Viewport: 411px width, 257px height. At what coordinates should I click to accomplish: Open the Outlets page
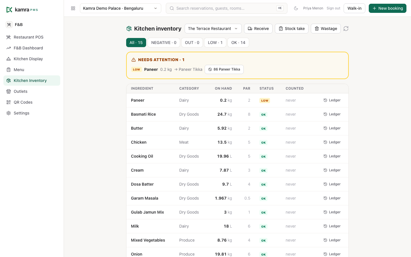[x=32, y=91]
